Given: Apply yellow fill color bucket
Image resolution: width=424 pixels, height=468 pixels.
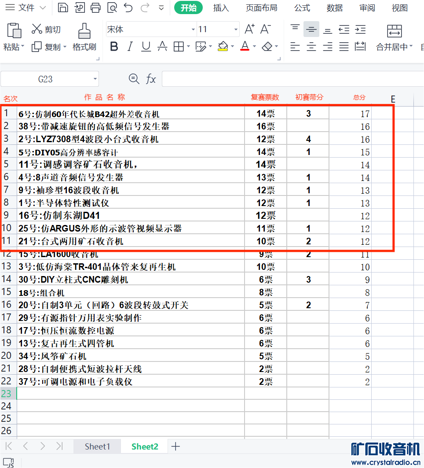Looking at the screenshot, I should 223,46.
